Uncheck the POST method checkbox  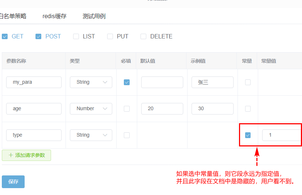tap(38, 36)
